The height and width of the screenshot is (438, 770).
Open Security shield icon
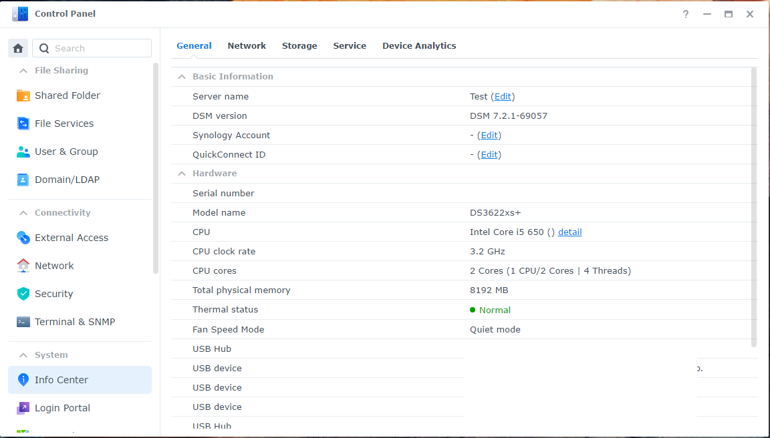(23, 294)
